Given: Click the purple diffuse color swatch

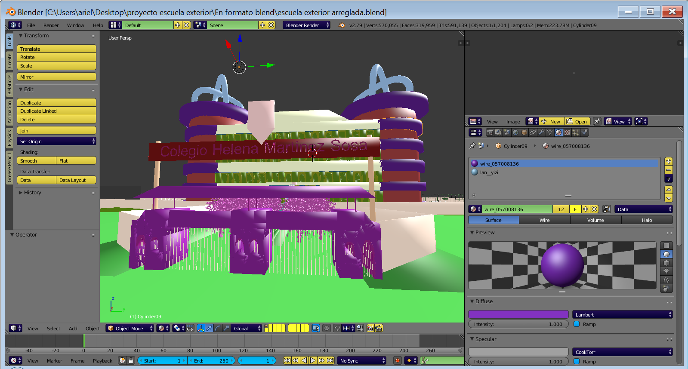Looking at the screenshot, I should 518,314.
